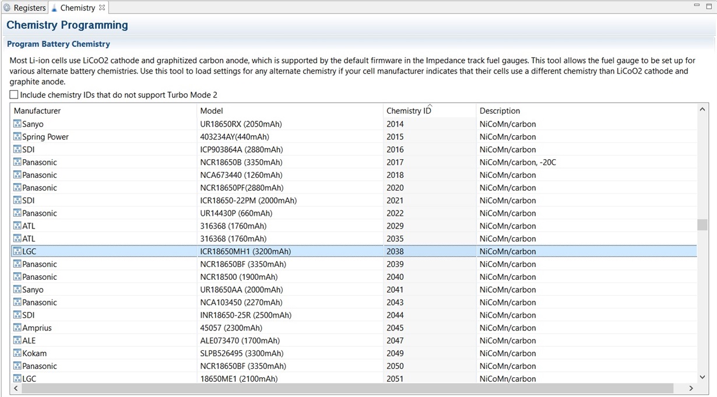Image resolution: width=717 pixels, height=397 pixels.
Task: Click the row icon beside SDI ICP903864A
Action: tap(17, 150)
